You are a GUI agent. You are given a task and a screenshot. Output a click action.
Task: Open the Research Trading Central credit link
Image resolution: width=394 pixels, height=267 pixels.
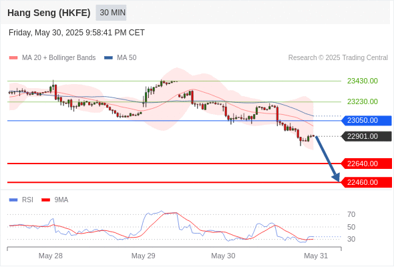tap(338, 58)
